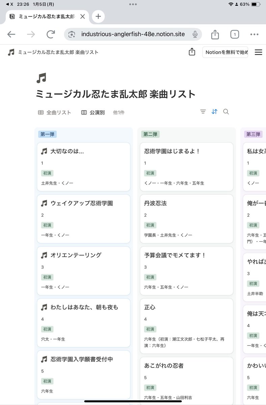Image resolution: width=266 pixels, height=405 pixels.
Task: Select 公演別 board view tab
Action: (x=93, y=112)
